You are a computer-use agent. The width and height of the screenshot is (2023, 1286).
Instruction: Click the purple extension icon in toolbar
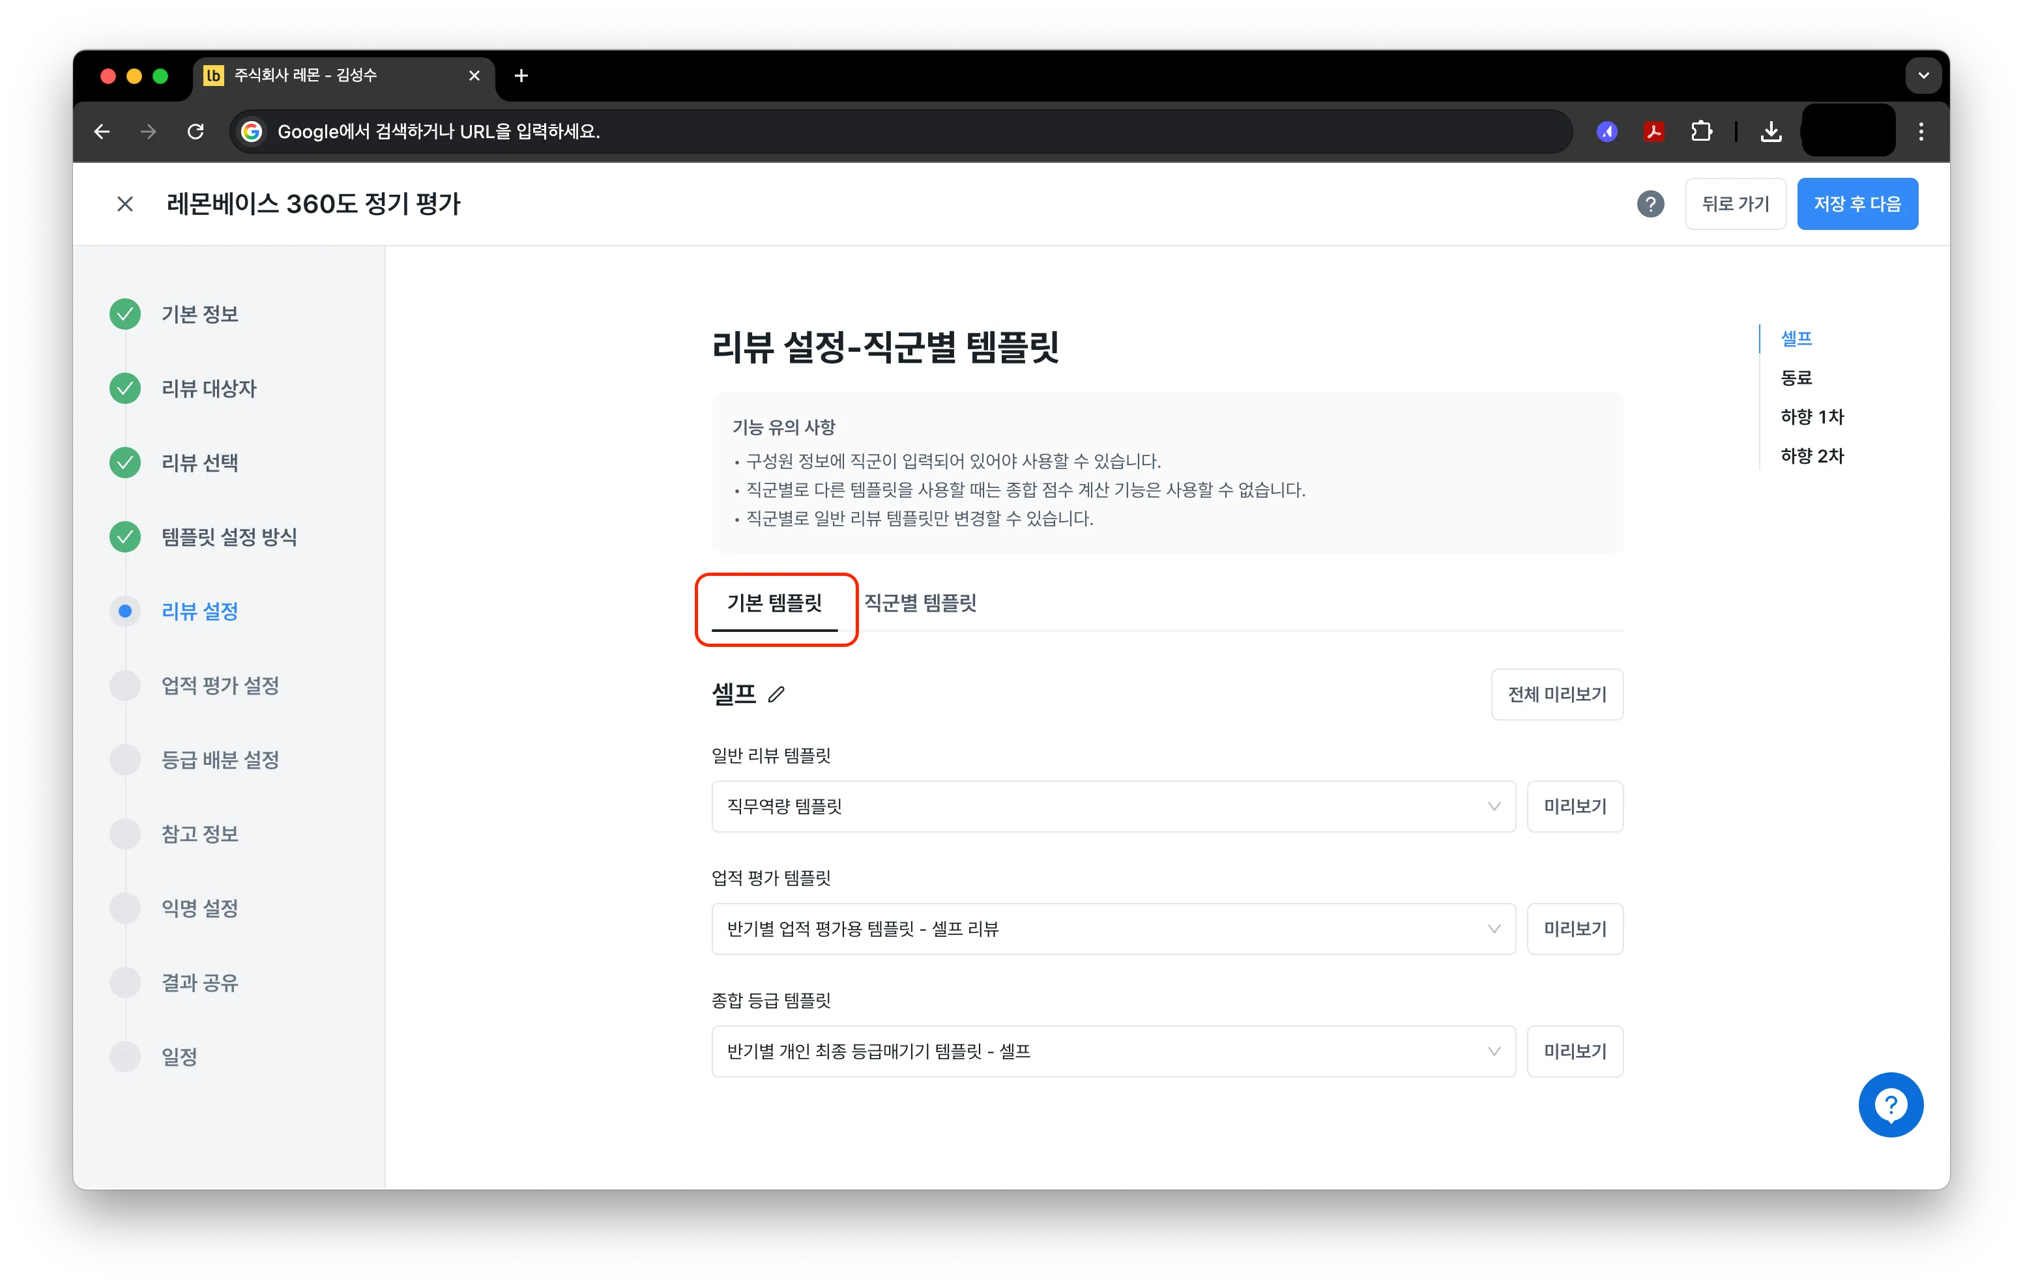1607,132
